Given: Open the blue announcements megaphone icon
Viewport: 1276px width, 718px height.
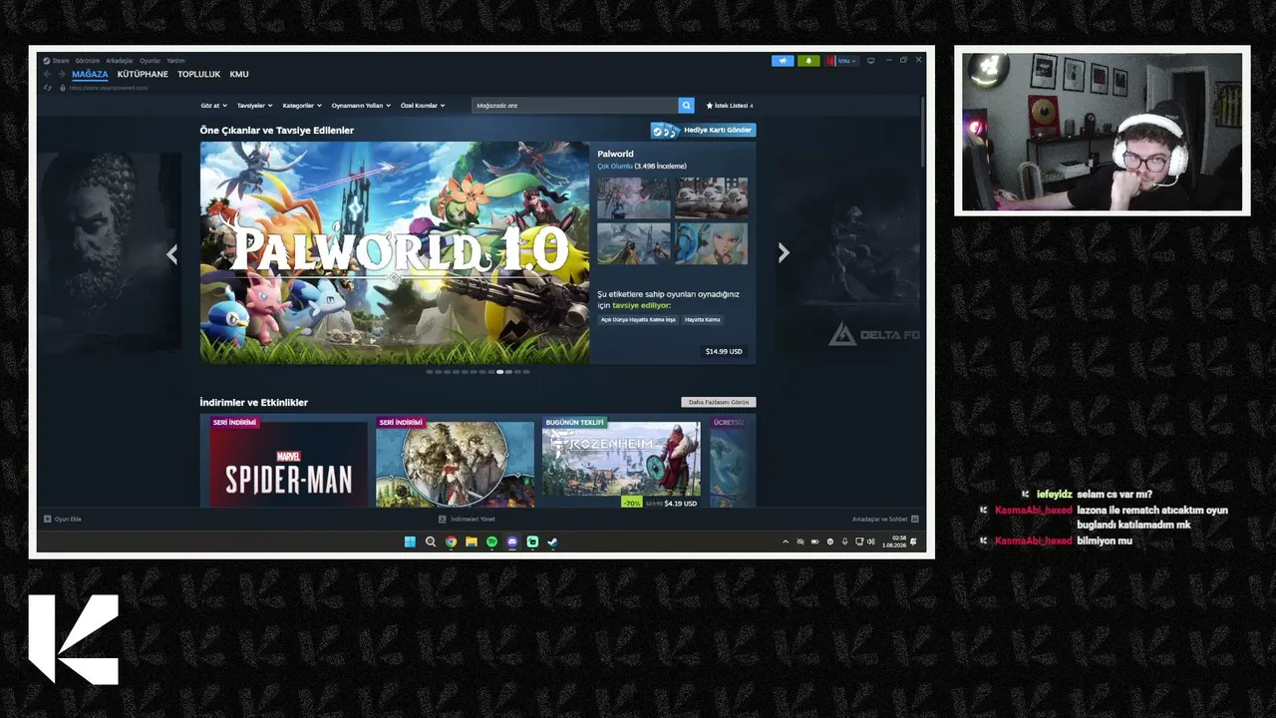Looking at the screenshot, I should pyautogui.click(x=783, y=61).
